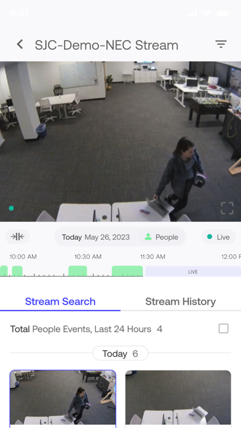The width and height of the screenshot is (241, 428).
Task: Go back using the left chevron
Action: coord(20,44)
